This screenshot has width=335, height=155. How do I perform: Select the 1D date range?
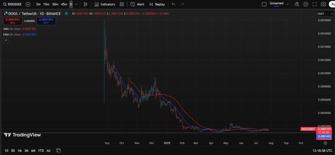click(7, 151)
